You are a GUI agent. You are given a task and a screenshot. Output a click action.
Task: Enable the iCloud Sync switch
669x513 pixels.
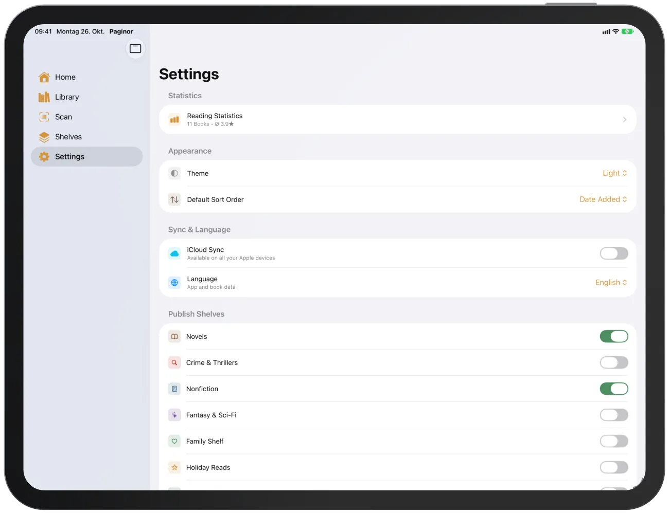coord(614,253)
